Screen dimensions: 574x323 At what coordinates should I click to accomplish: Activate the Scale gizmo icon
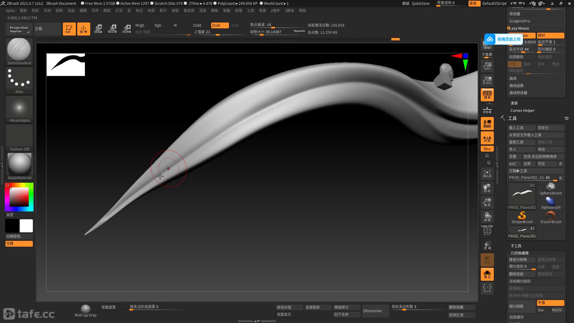point(112,29)
